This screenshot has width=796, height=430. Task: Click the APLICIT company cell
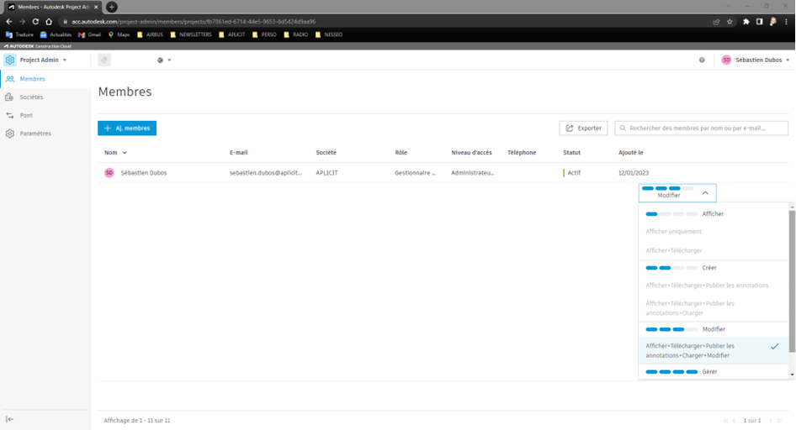pyautogui.click(x=326, y=173)
